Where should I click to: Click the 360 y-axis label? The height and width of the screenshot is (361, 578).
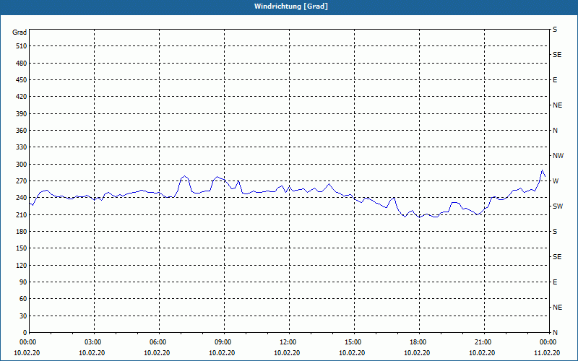pyautogui.click(x=21, y=131)
